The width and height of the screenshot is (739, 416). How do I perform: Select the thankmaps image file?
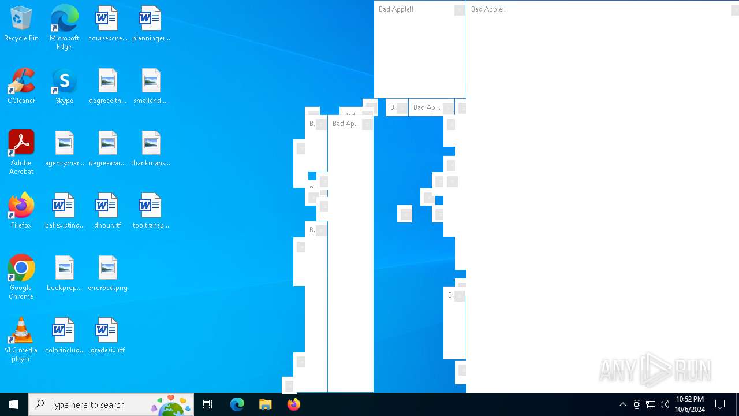tap(151, 149)
